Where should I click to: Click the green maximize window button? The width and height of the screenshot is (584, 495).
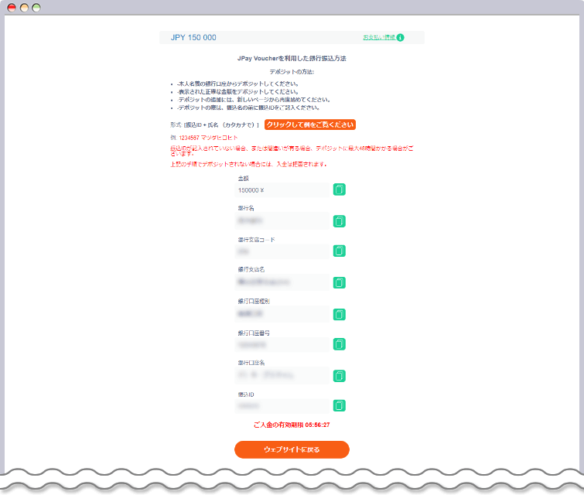pyautogui.click(x=36, y=8)
